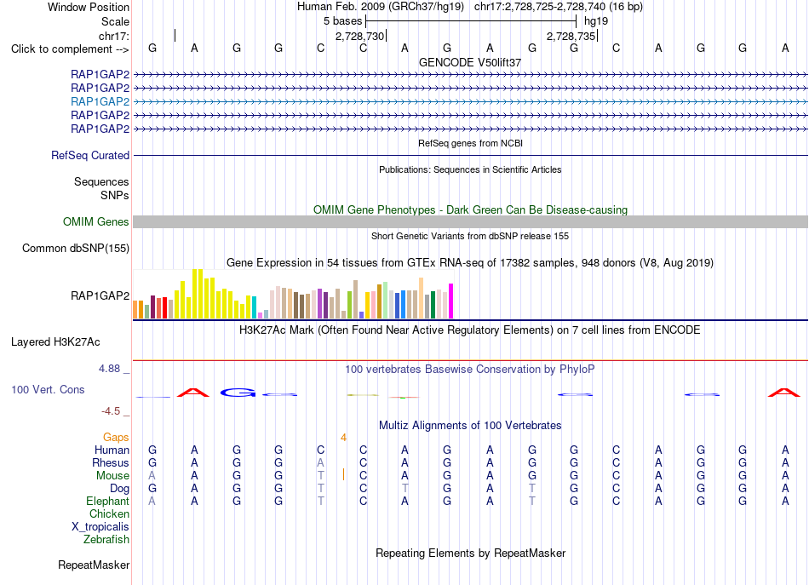Open 'Repeating Elements by RepeatMasker' track title
The image size is (809, 585).
click(x=470, y=553)
